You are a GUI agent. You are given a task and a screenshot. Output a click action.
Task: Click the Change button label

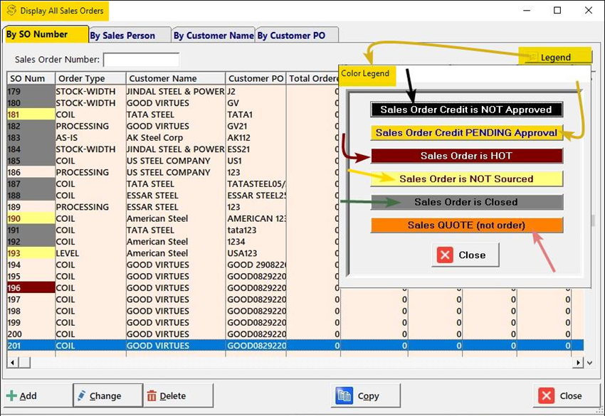[x=105, y=396]
